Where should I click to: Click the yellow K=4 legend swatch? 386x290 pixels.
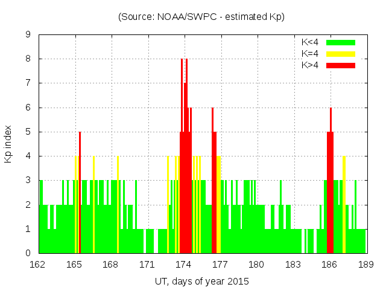click(x=341, y=54)
